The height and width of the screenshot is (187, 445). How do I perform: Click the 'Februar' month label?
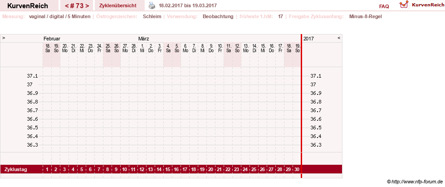[52, 39]
